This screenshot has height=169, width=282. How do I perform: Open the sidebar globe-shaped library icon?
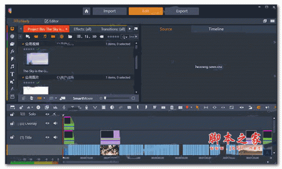[12, 37]
